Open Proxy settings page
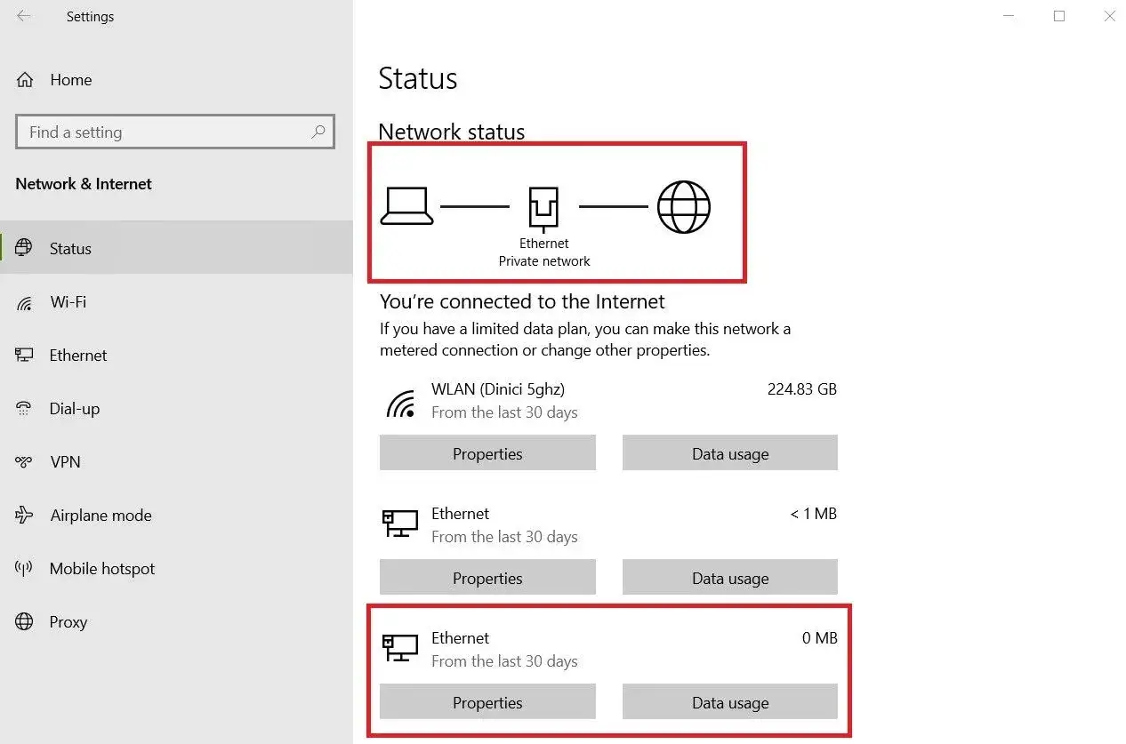 click(x=176, y=621)
